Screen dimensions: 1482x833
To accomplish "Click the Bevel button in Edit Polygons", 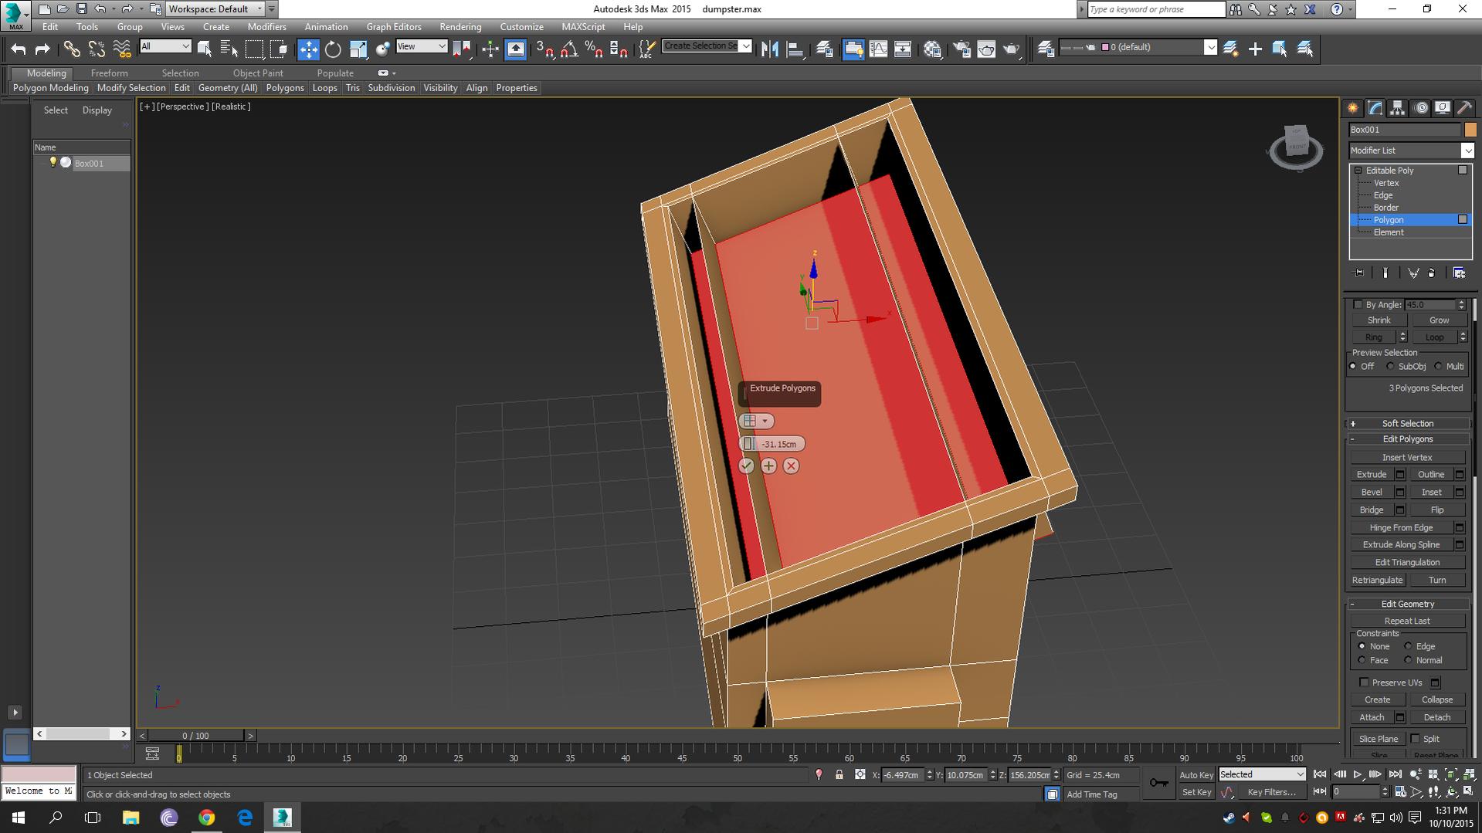I will tap(1371, 492).
